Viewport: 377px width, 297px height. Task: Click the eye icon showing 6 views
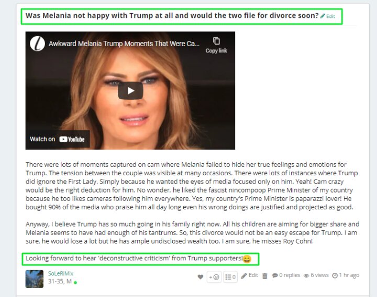click(306, 276)
